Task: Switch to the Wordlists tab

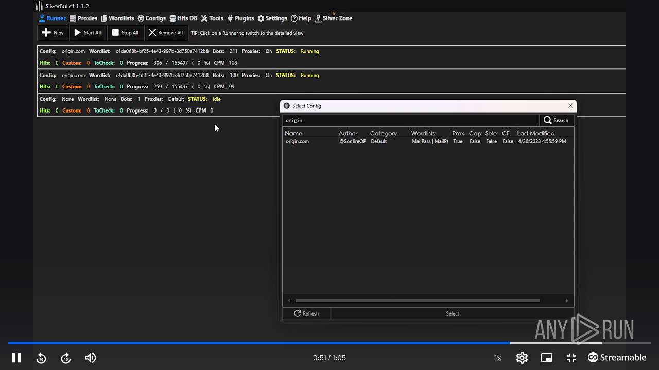Action: coord(117,18)
